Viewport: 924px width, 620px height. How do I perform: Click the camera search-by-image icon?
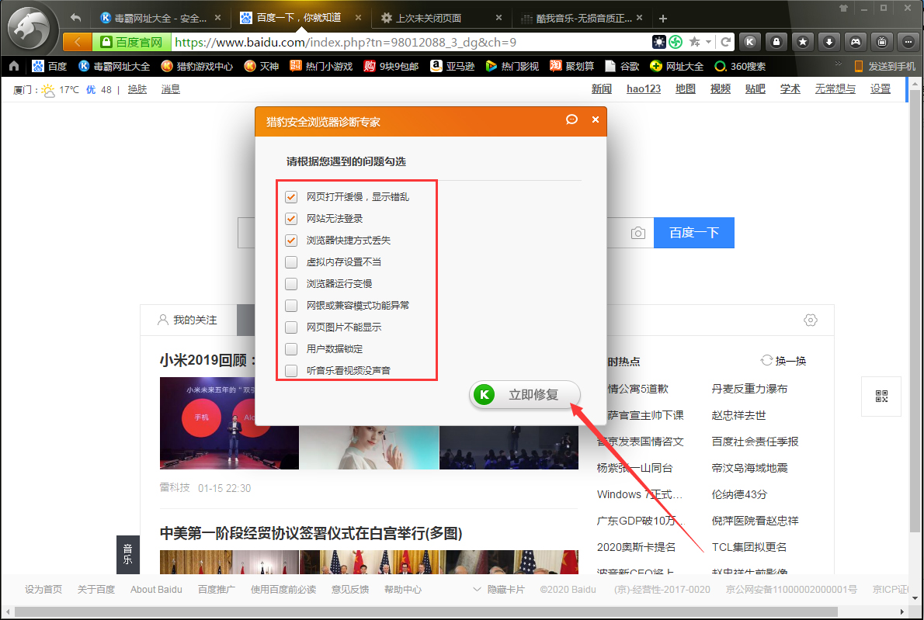click(x=637, y=233)
